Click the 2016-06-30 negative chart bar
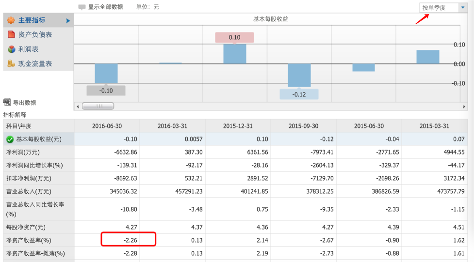The image size is (474, 262). coord(106,73)
